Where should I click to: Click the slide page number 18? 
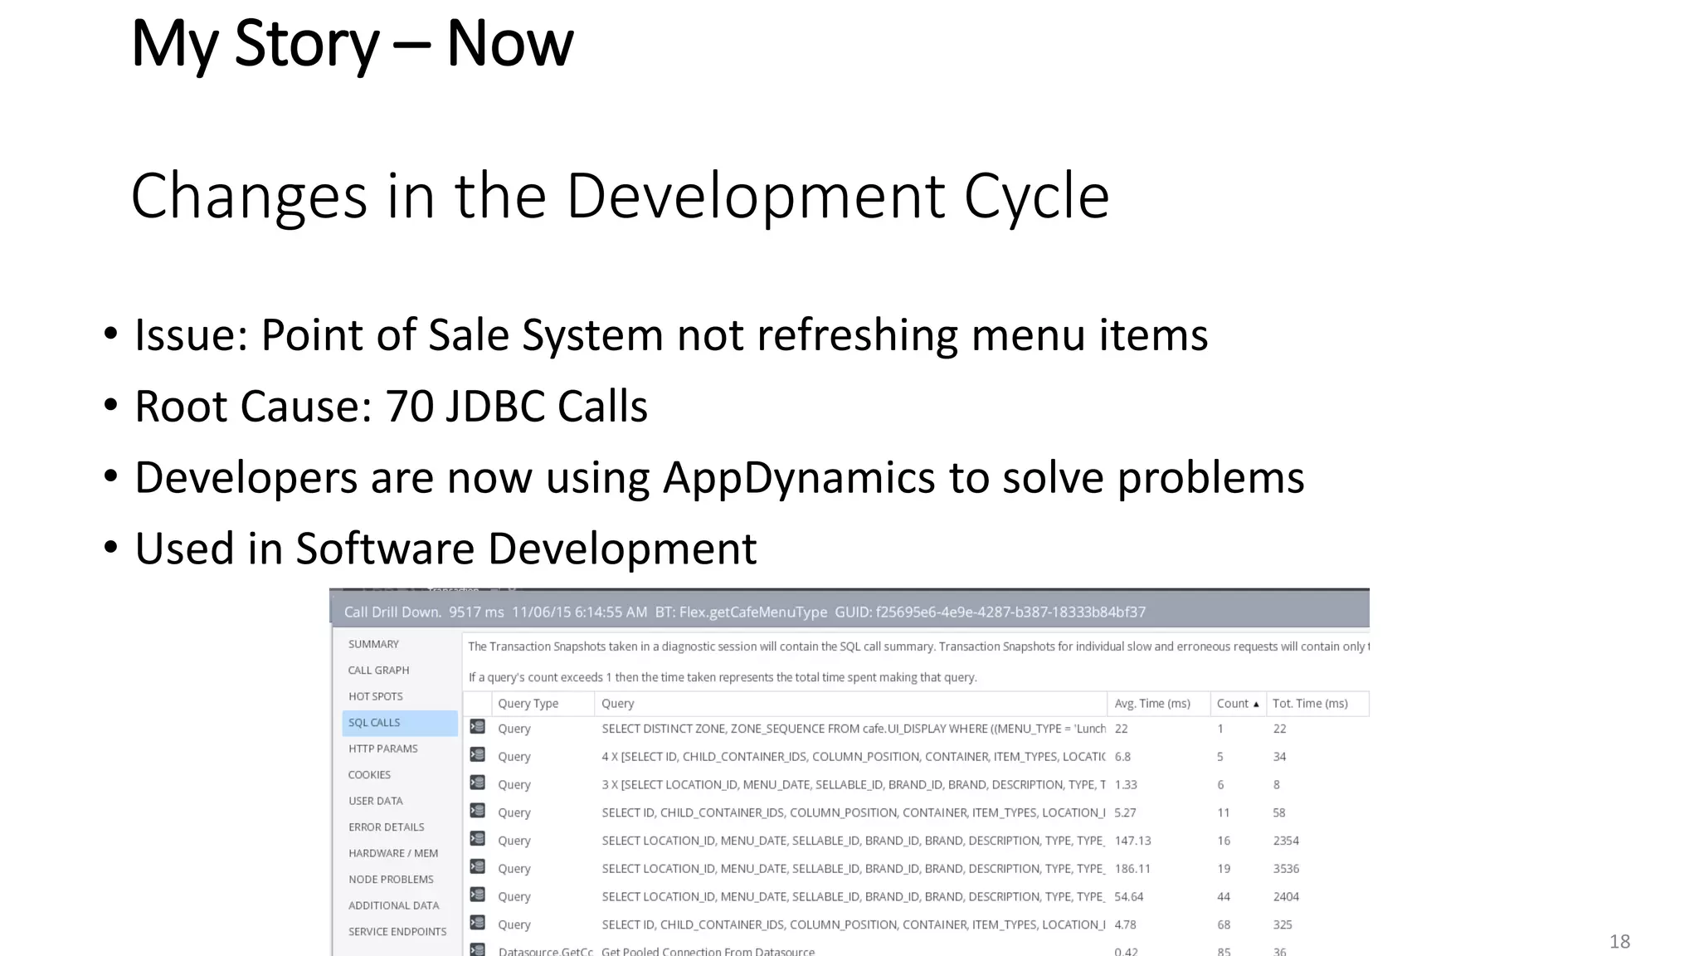pos(1619,941)
